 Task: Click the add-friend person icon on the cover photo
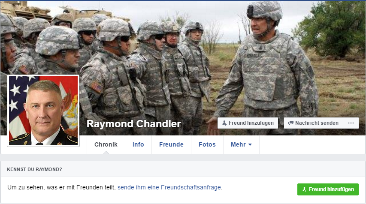tap(224, 123)
